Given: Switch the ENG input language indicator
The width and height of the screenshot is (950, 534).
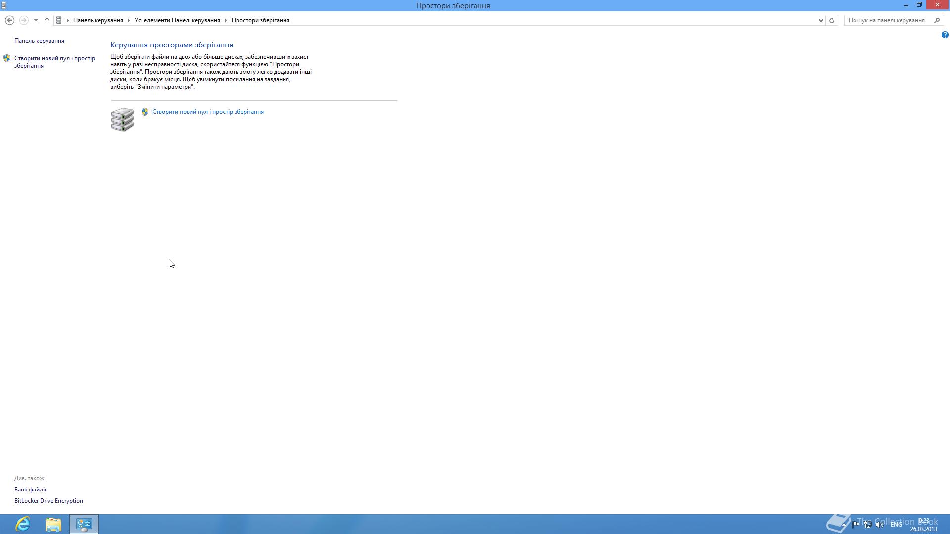Looking at the screenshot, I should click(896, 524).
